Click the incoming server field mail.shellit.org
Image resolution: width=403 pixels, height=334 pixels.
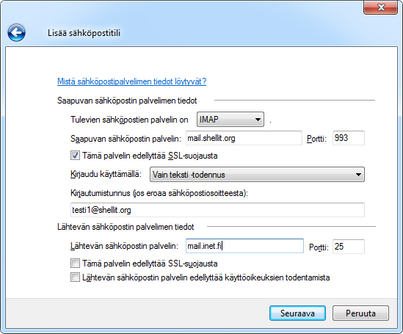(244, 138)
